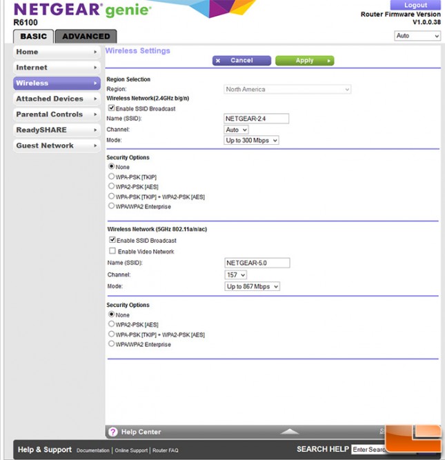
Task: Open the Wireless menu item
Action: tap(57, 83)
